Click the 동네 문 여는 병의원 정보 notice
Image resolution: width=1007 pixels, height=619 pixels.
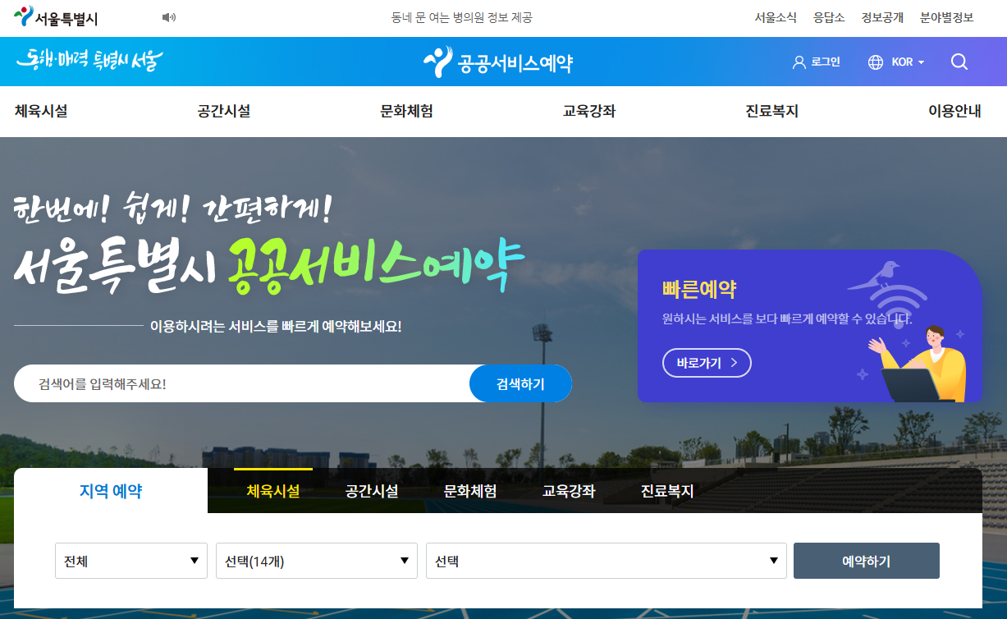click(462, 17)
